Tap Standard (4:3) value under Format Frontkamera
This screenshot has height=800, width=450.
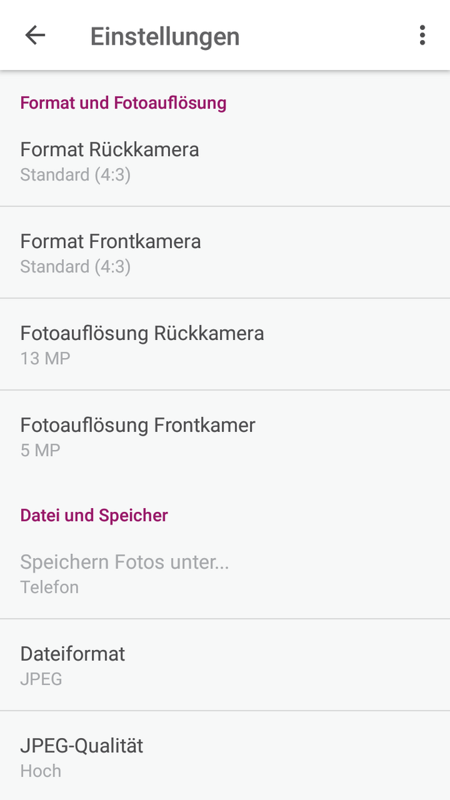pos(75,267)
